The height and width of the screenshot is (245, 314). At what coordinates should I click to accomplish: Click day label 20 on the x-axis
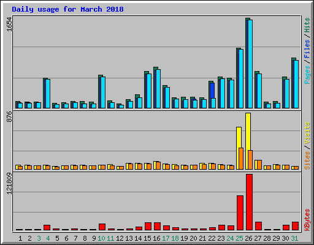click(193, 238)
